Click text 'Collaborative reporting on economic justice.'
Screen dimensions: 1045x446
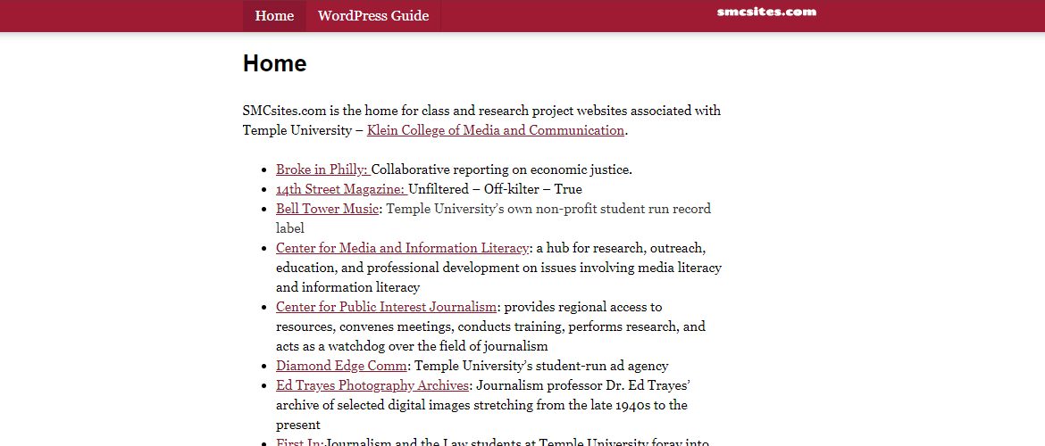(x=502, y=169)
